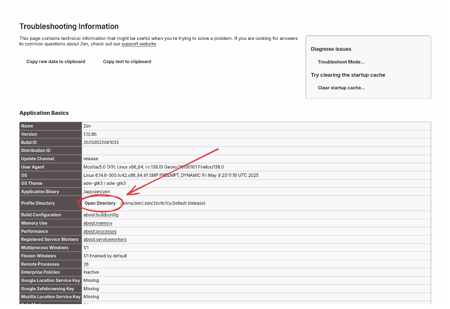Click Copy text to clipboard button
Screen dimensions: 450x309
pos(127,62)
